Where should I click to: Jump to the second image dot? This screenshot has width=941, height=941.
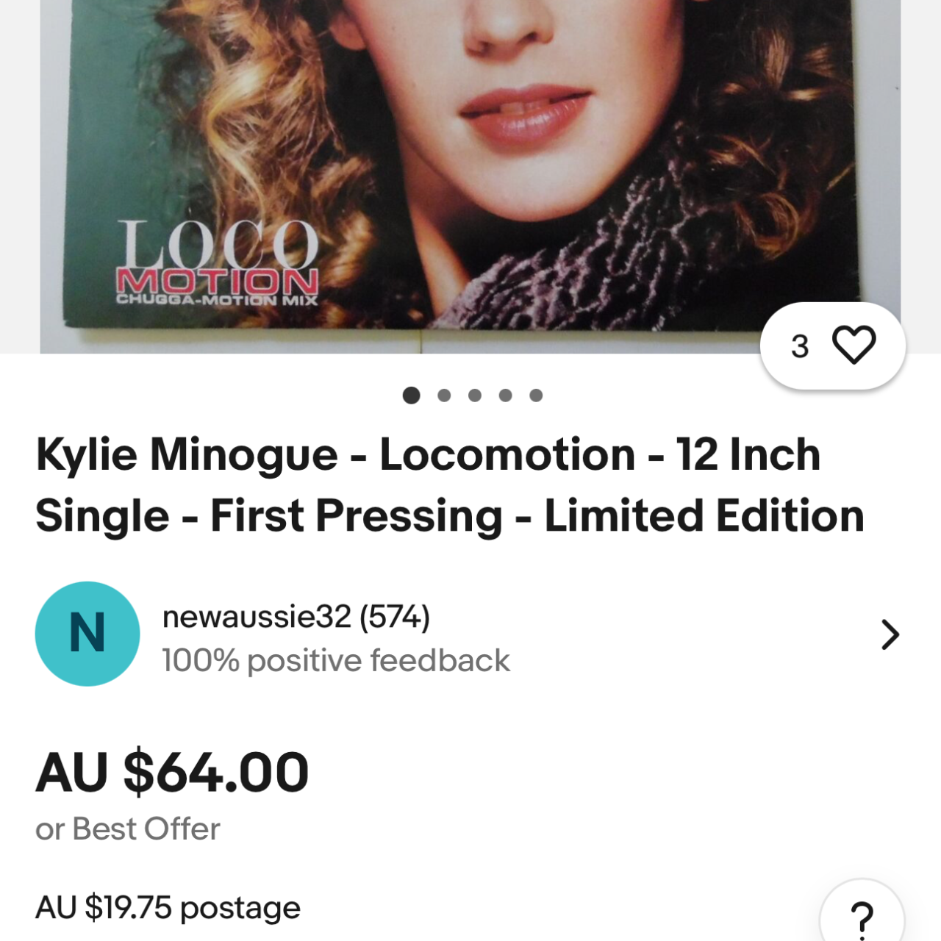(x=444, y=396)
